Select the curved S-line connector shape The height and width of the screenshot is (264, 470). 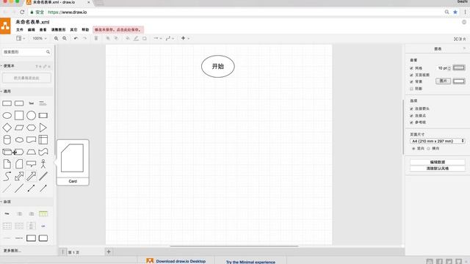click(7, 176)
